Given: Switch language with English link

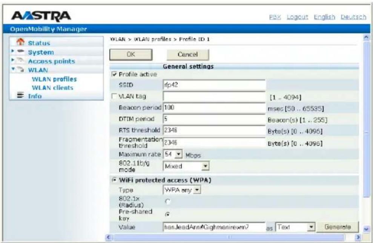Looking at the screenshot, I should [x=324, y=17].
